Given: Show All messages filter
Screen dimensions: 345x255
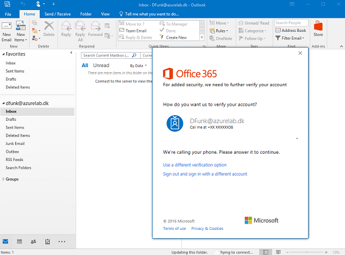Looking at the screenshot, I should pyautogui.click(x=85, y=65).
